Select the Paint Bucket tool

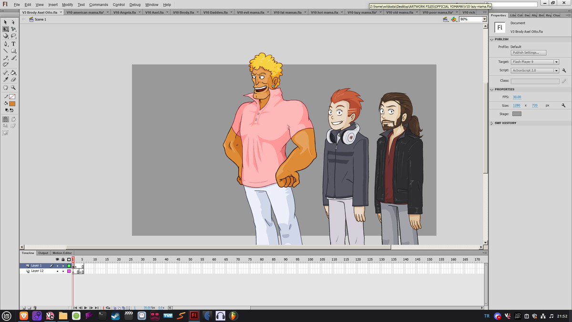point(13,73)
